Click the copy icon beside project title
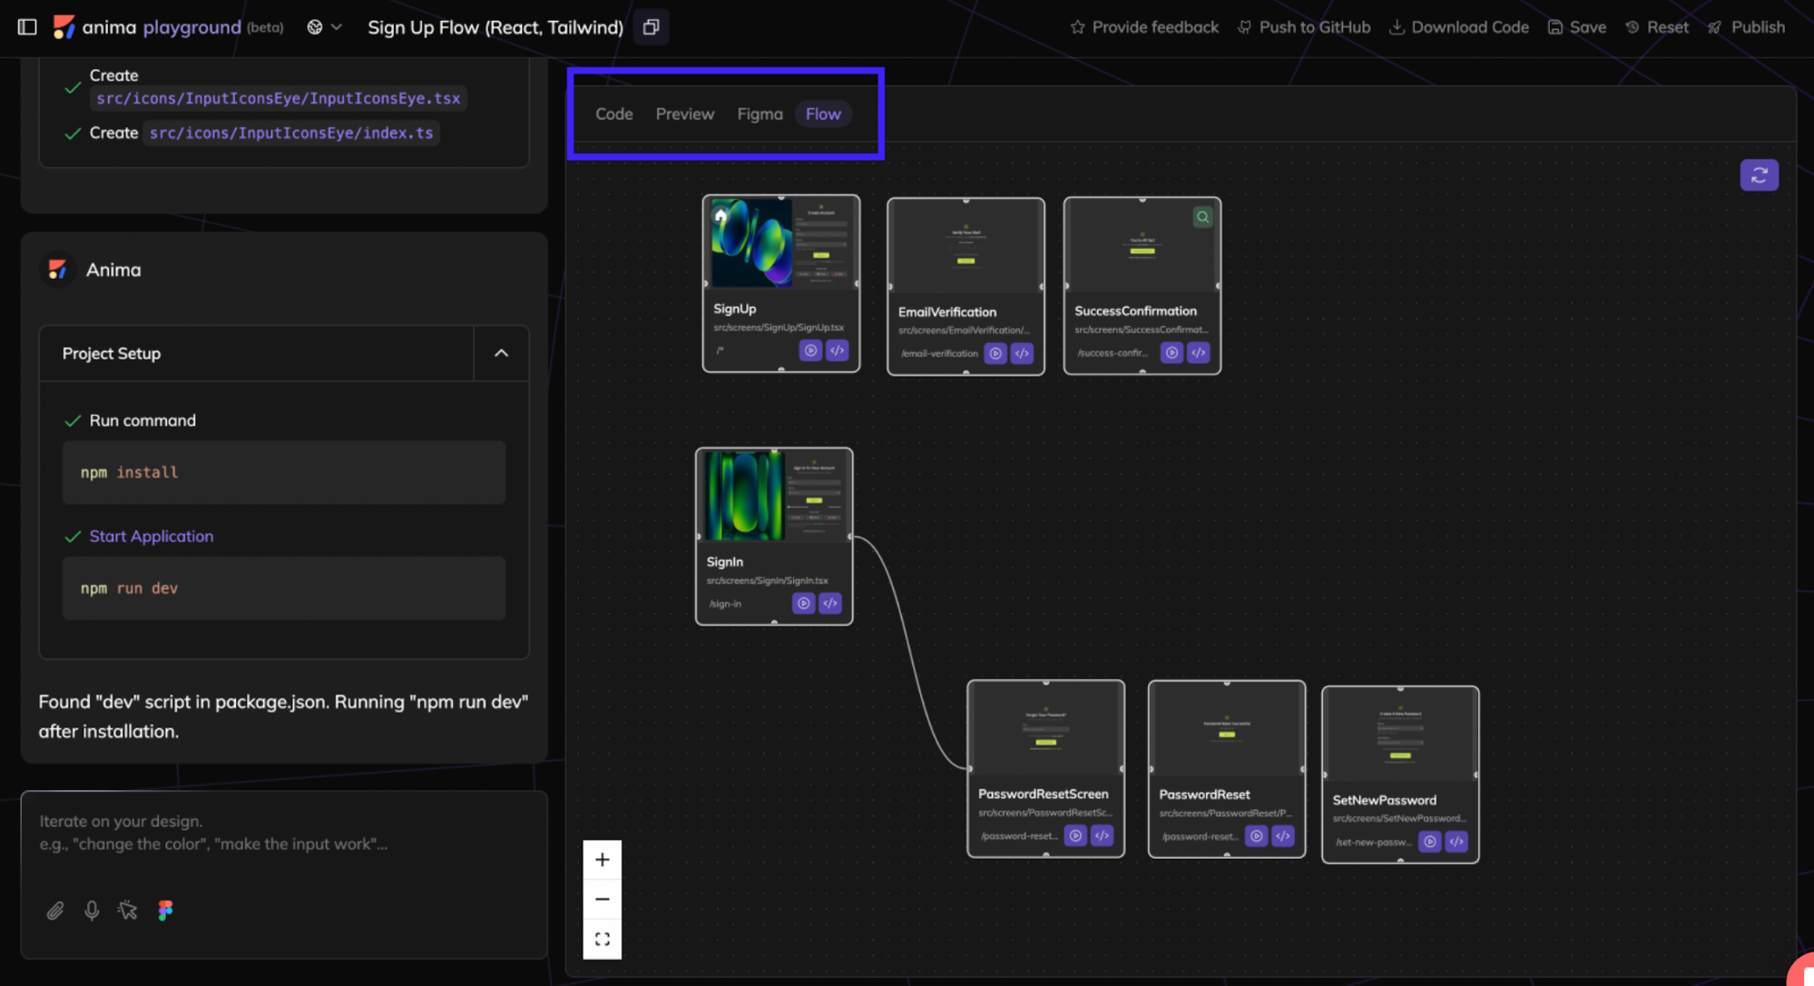 click(651, 27)
